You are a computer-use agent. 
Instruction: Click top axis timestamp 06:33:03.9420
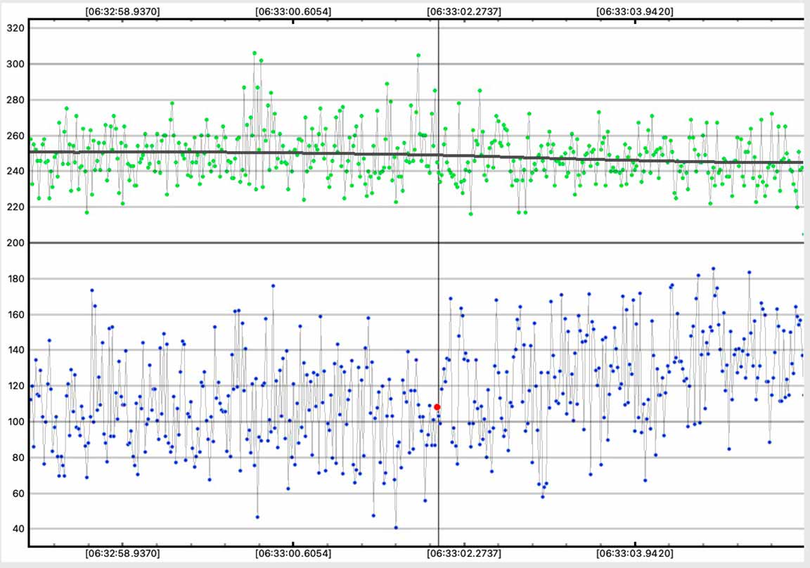(634, 12)
